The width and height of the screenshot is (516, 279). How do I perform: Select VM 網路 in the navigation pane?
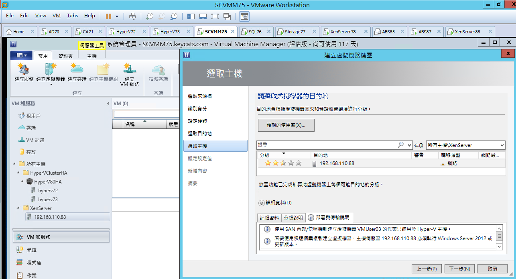point(35,140)
